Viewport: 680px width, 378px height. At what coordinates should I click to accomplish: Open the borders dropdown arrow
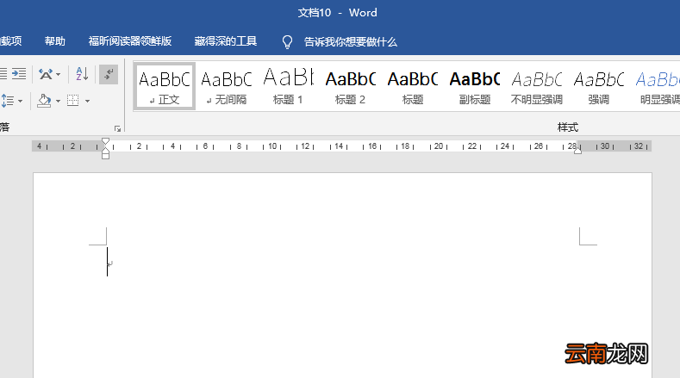(x=87, y=102)
